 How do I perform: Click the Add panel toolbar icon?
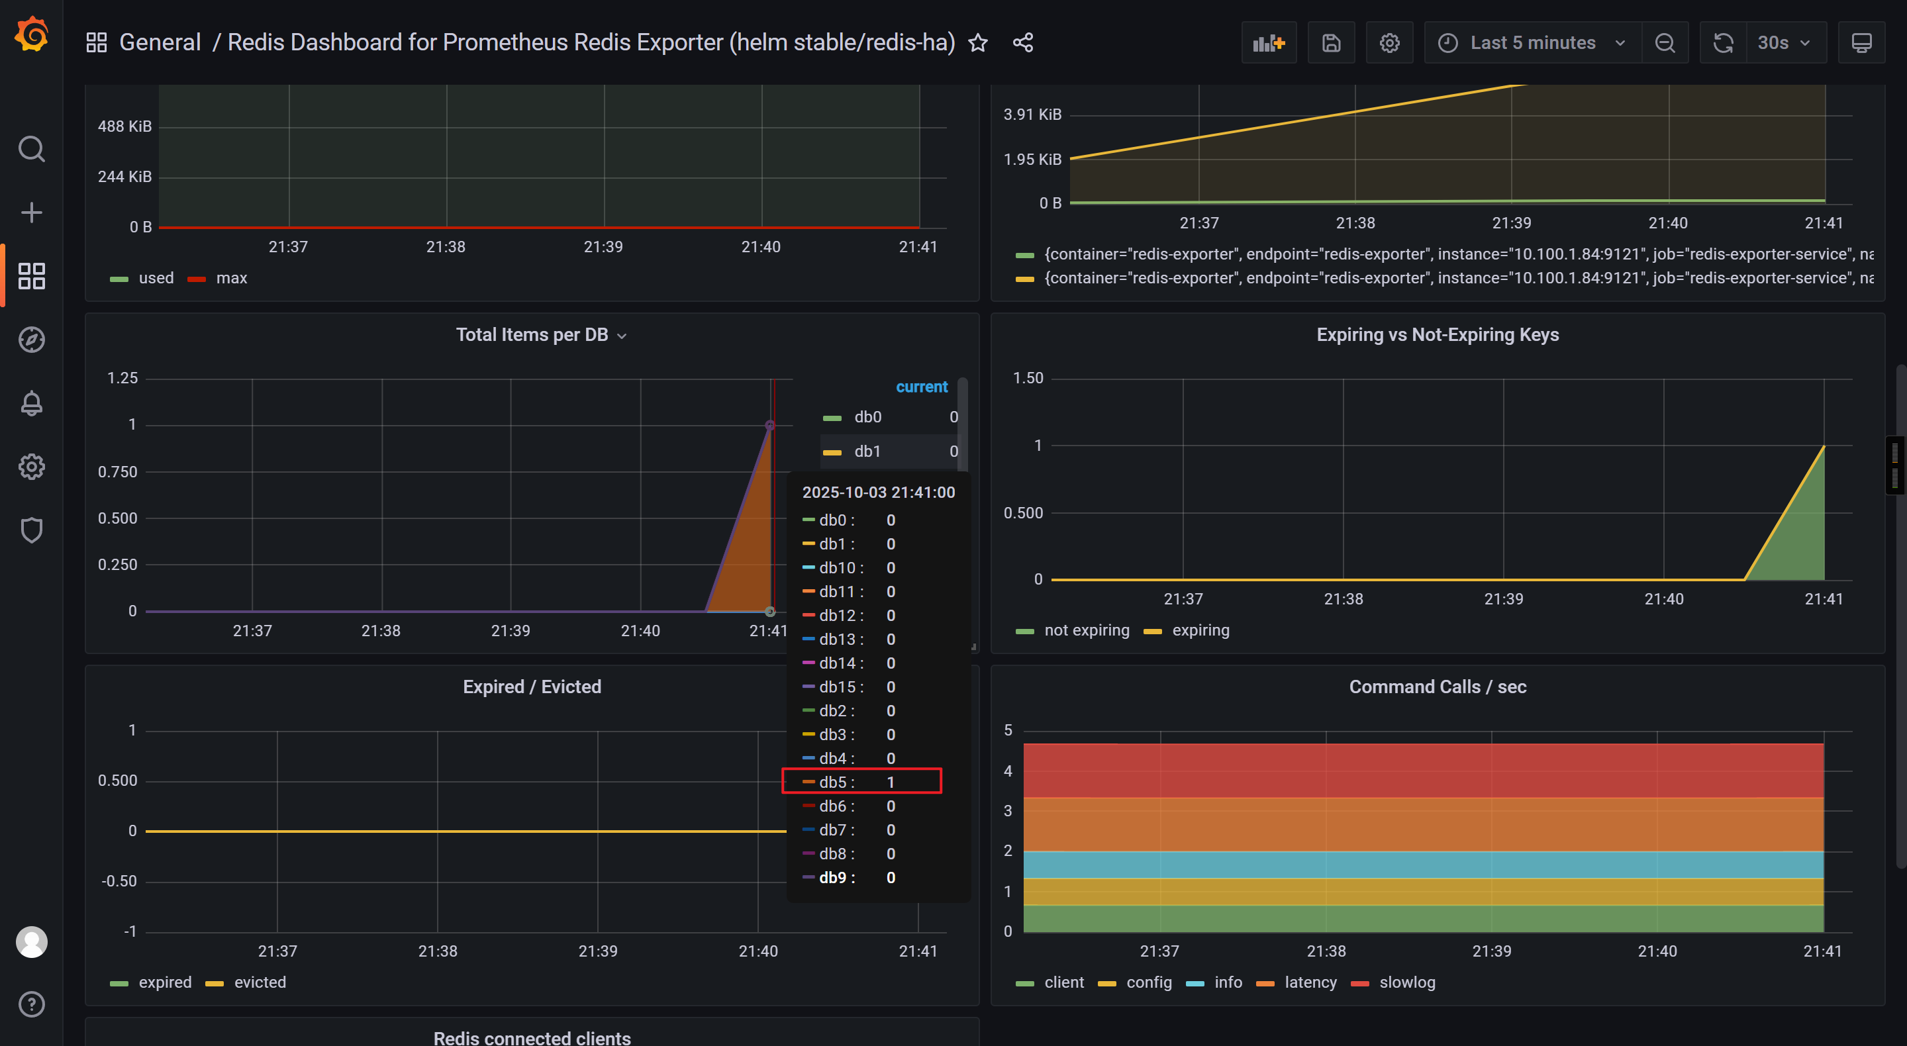[x=1268, y=43]
